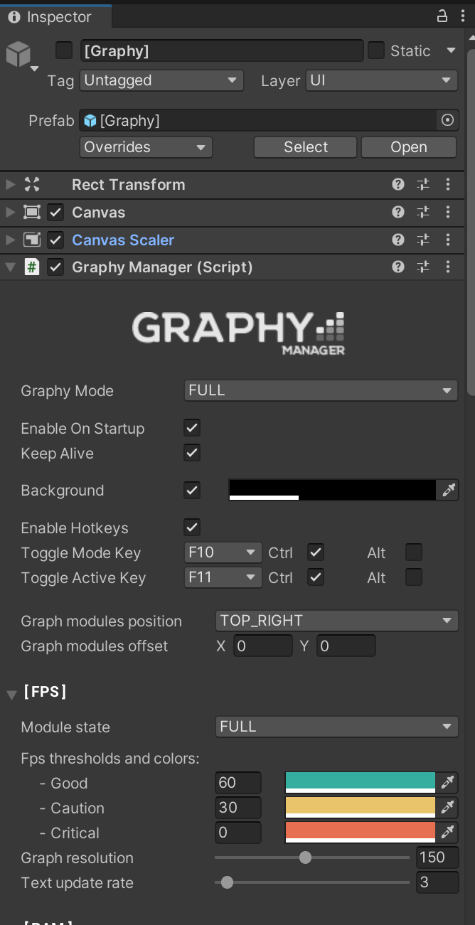Open Canvas Scaler more options menu
This screenshot has width=475, height=925.
tap(448, 240)
